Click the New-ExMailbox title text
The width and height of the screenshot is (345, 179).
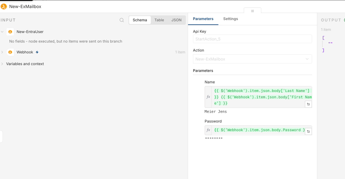click(25, 7)
